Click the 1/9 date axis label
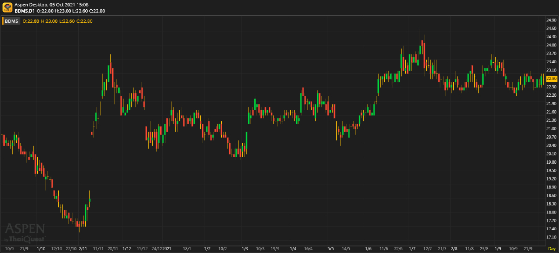 click(498, 249)
